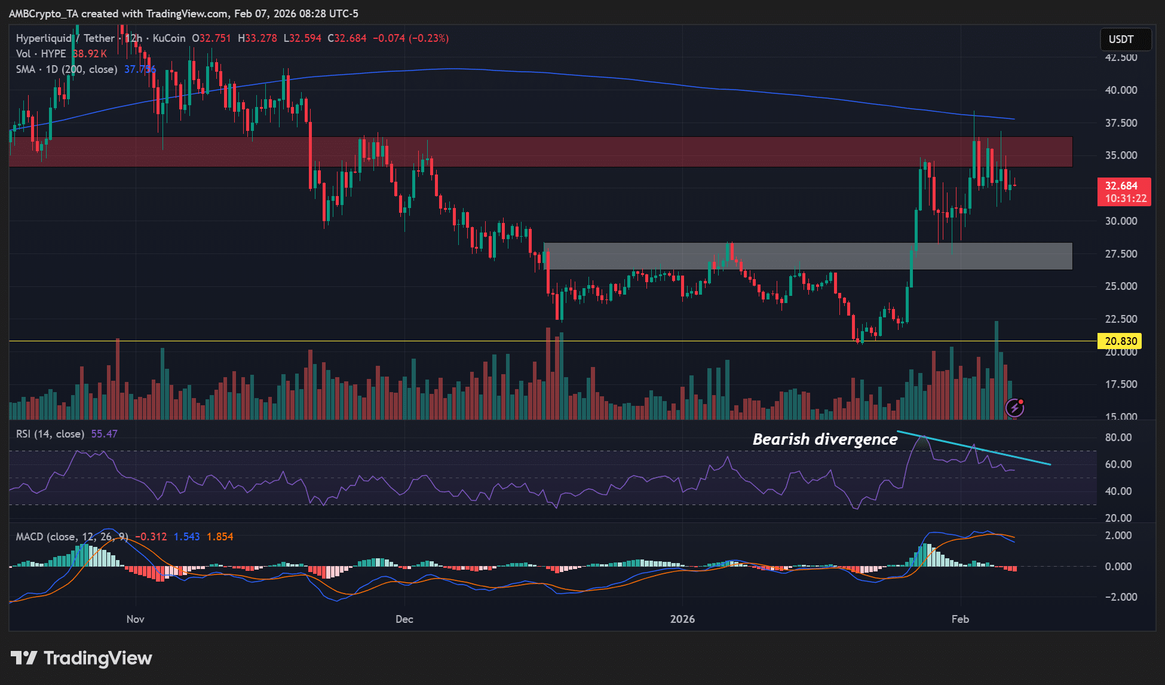1165x685 pixels.
Task: Click the 40.000 price axis label
Action: tap(1121, 90)
